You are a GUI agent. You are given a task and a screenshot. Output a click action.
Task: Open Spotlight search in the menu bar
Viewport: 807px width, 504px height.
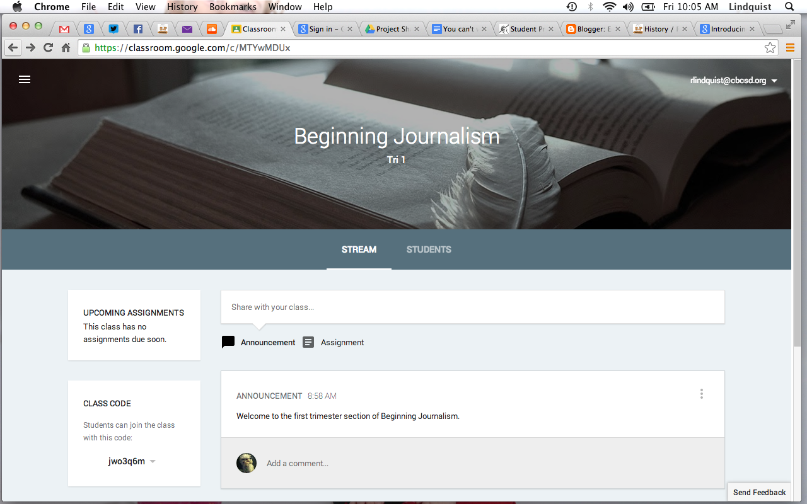tap(788, 7)
